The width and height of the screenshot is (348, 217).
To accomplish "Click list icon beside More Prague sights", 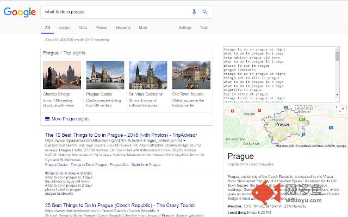I will (47, 119).
